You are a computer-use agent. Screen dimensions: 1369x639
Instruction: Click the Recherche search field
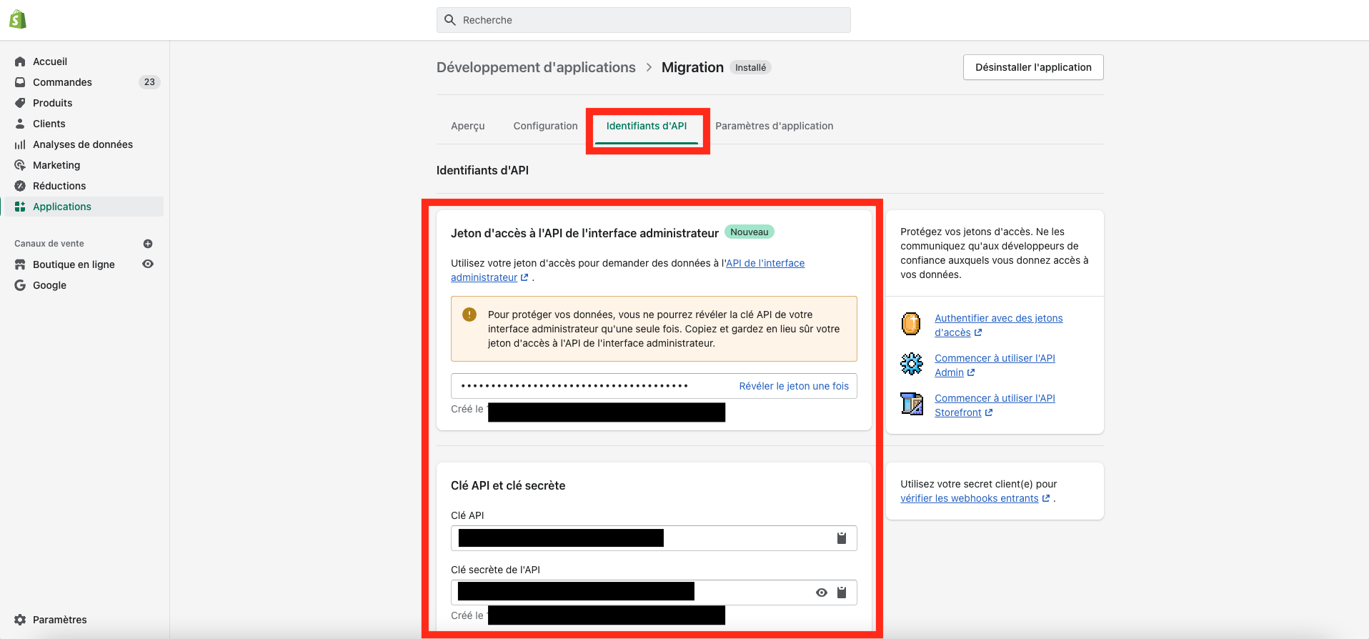point(644,20)
